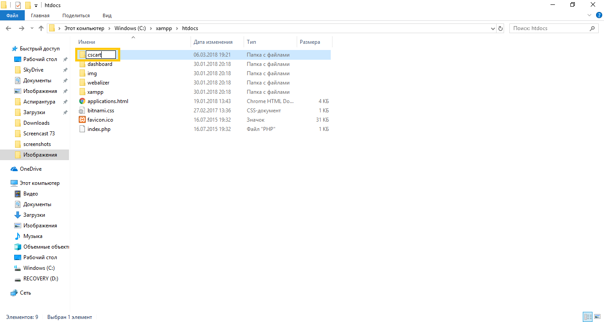Open address bar history dropdown
Viewport: 604px width, 322px height.
pyautogui.click(x=493, y=28)
